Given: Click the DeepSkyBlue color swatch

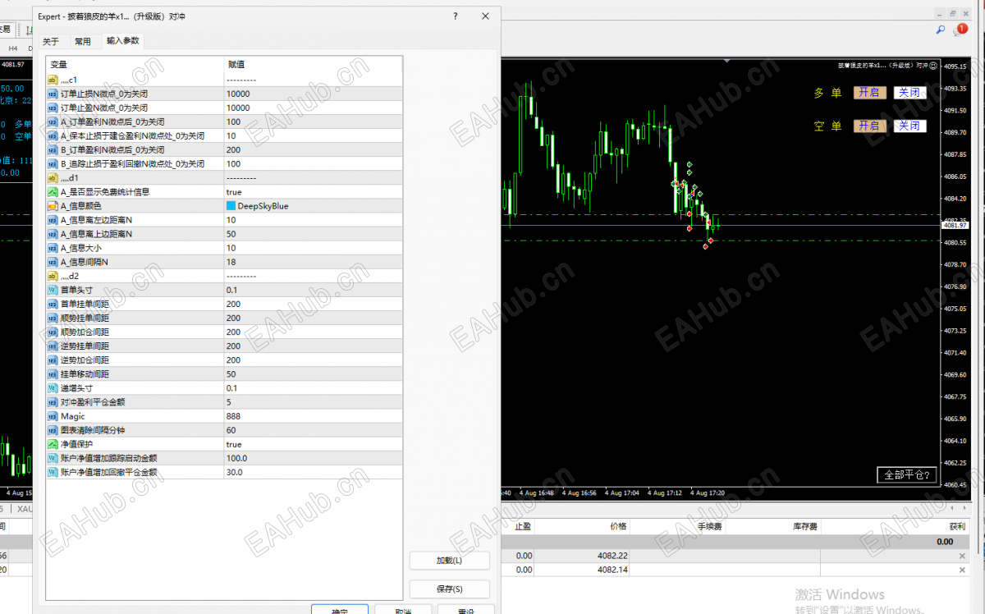Looking at the screenshot, I should 231,206.
